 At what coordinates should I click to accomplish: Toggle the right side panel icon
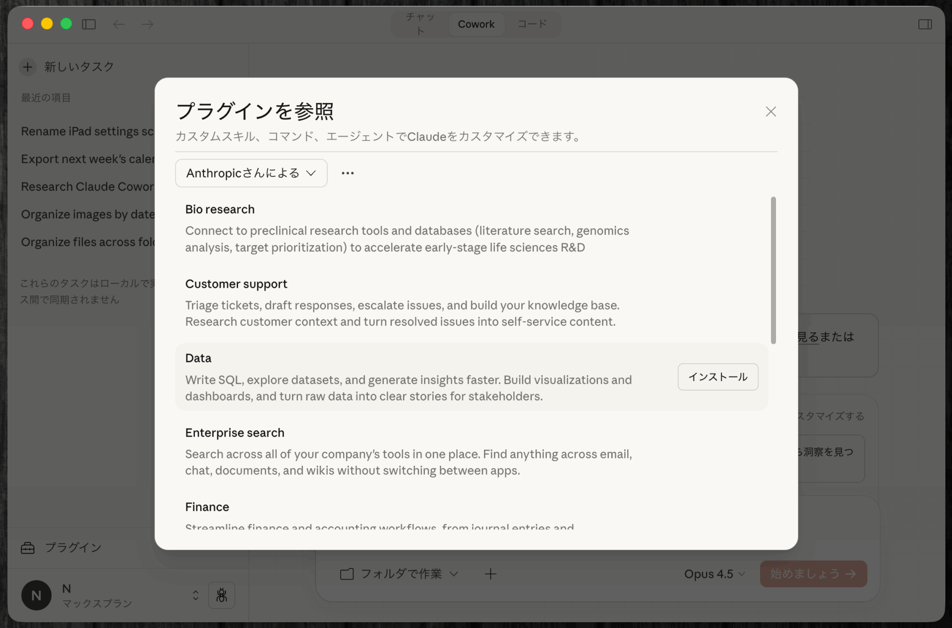925,24
